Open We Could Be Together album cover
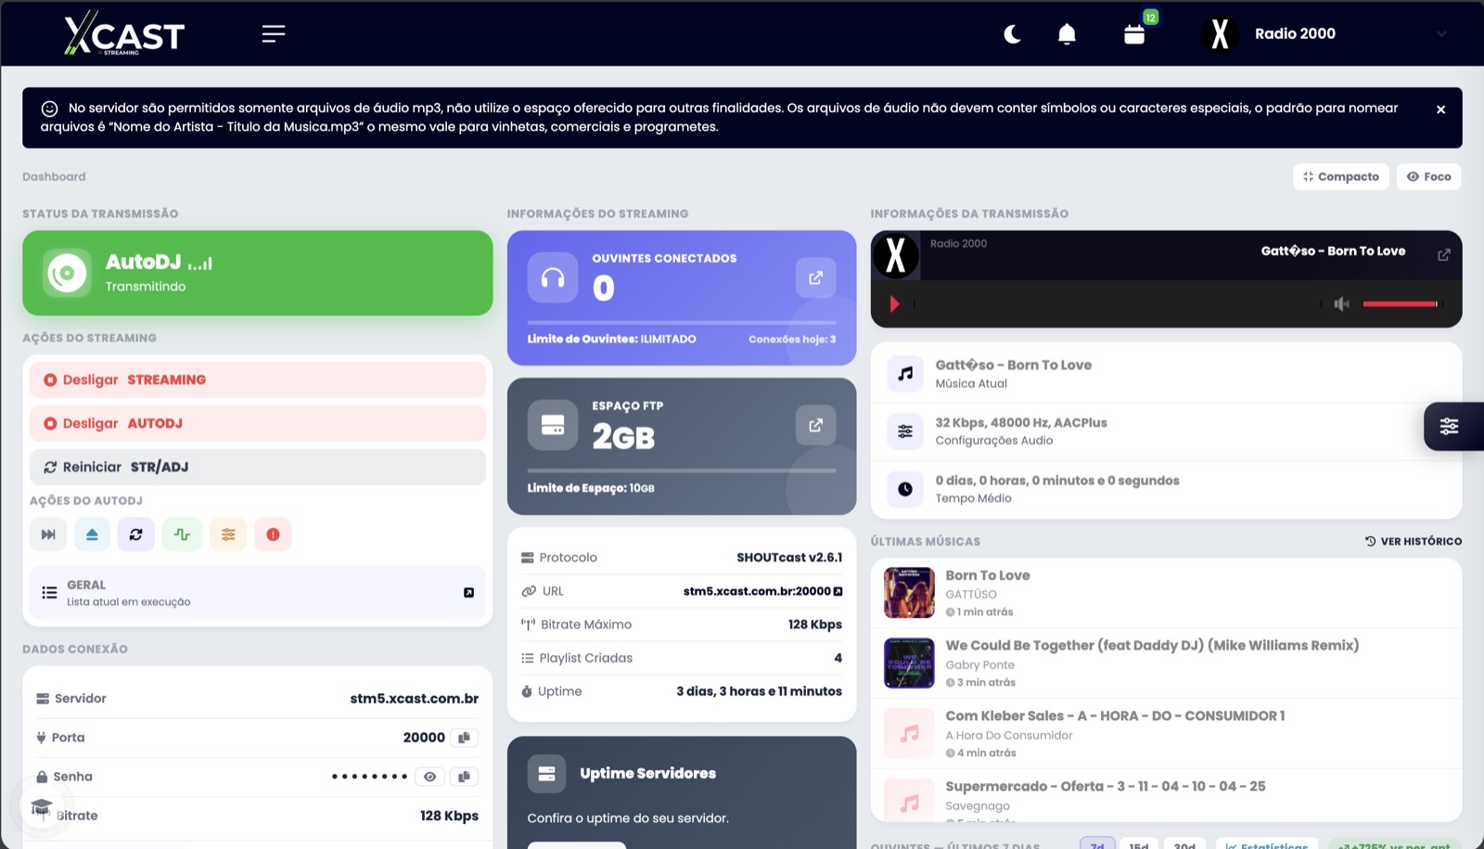The width and height of the screenshot is (1484, 849). pyautogui.click(x=909, y=662)
